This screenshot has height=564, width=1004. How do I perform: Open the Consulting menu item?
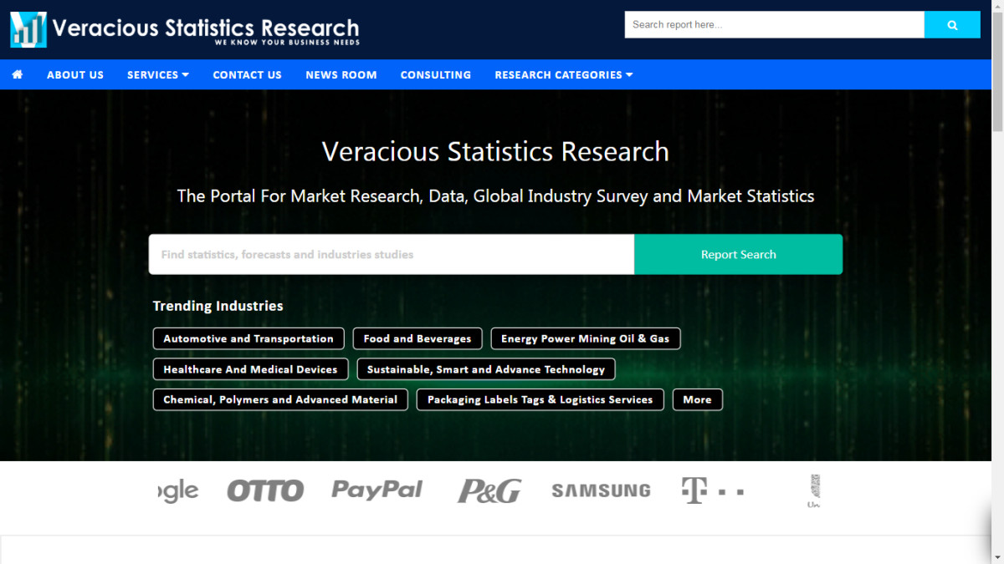435,74
